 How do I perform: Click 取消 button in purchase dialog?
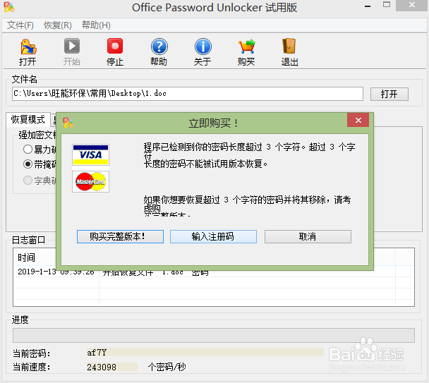point(308,236)
